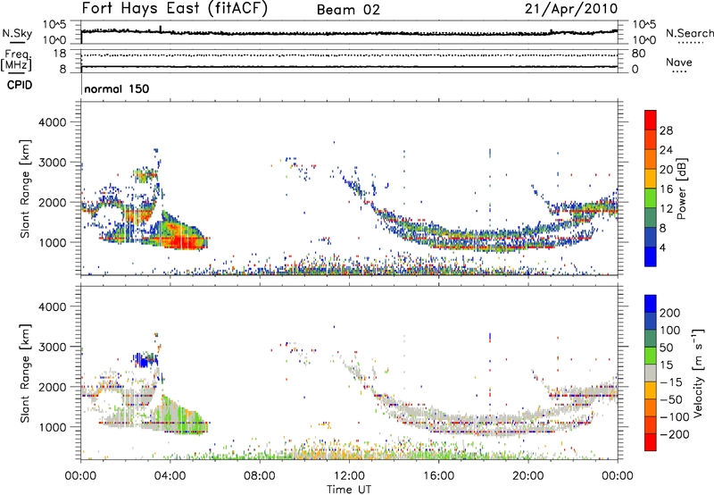The height and width of the screenshot is (495, 714).
Task: Click the 'Fort Hays East (fitACF)' plot title
Action: [x=175, y=9]
